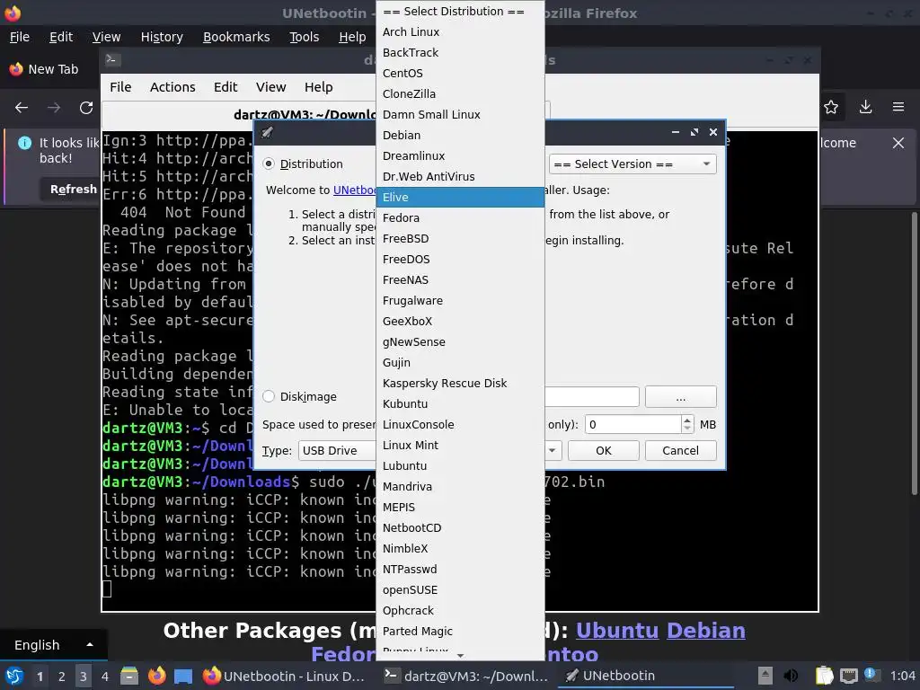Pick FreeBSD in the dropdown list
Viewport: 920px width, 690px height.
(x=460, y=239)
